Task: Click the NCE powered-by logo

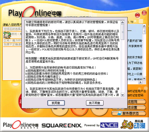Action: click(x=109, y=125)
